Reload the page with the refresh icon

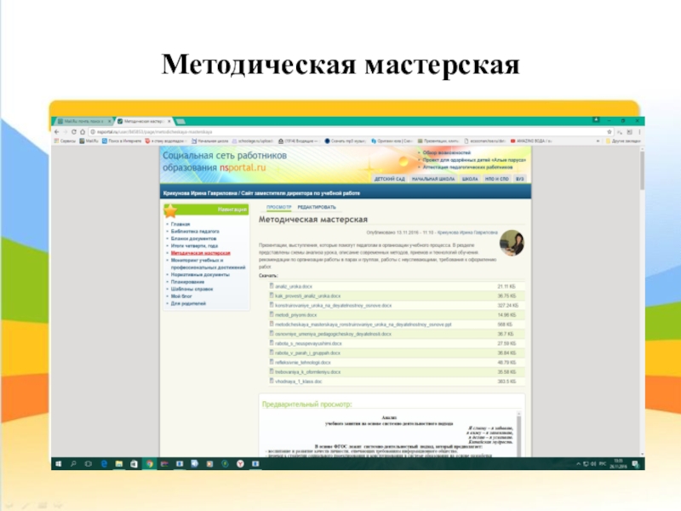(x=75, y=133)
